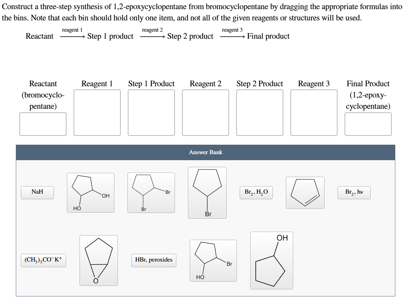Select the trans-1,2-cyclopentanediol structure
Viewport: 409px width, 301px height.
90,192
